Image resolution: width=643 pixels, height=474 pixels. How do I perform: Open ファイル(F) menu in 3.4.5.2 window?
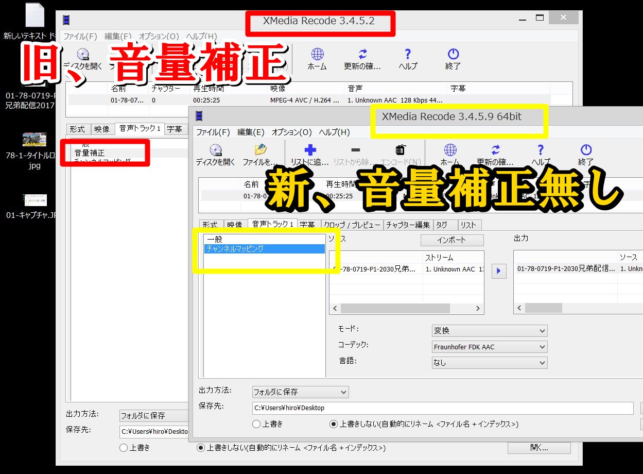coord(80,37)
